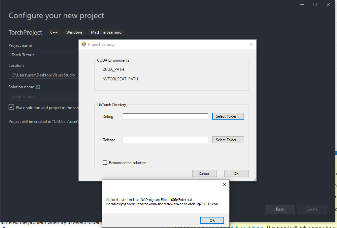Close the Configure your new project window
The width and height of the screenshot is (337, 228).
coord(328,5)
